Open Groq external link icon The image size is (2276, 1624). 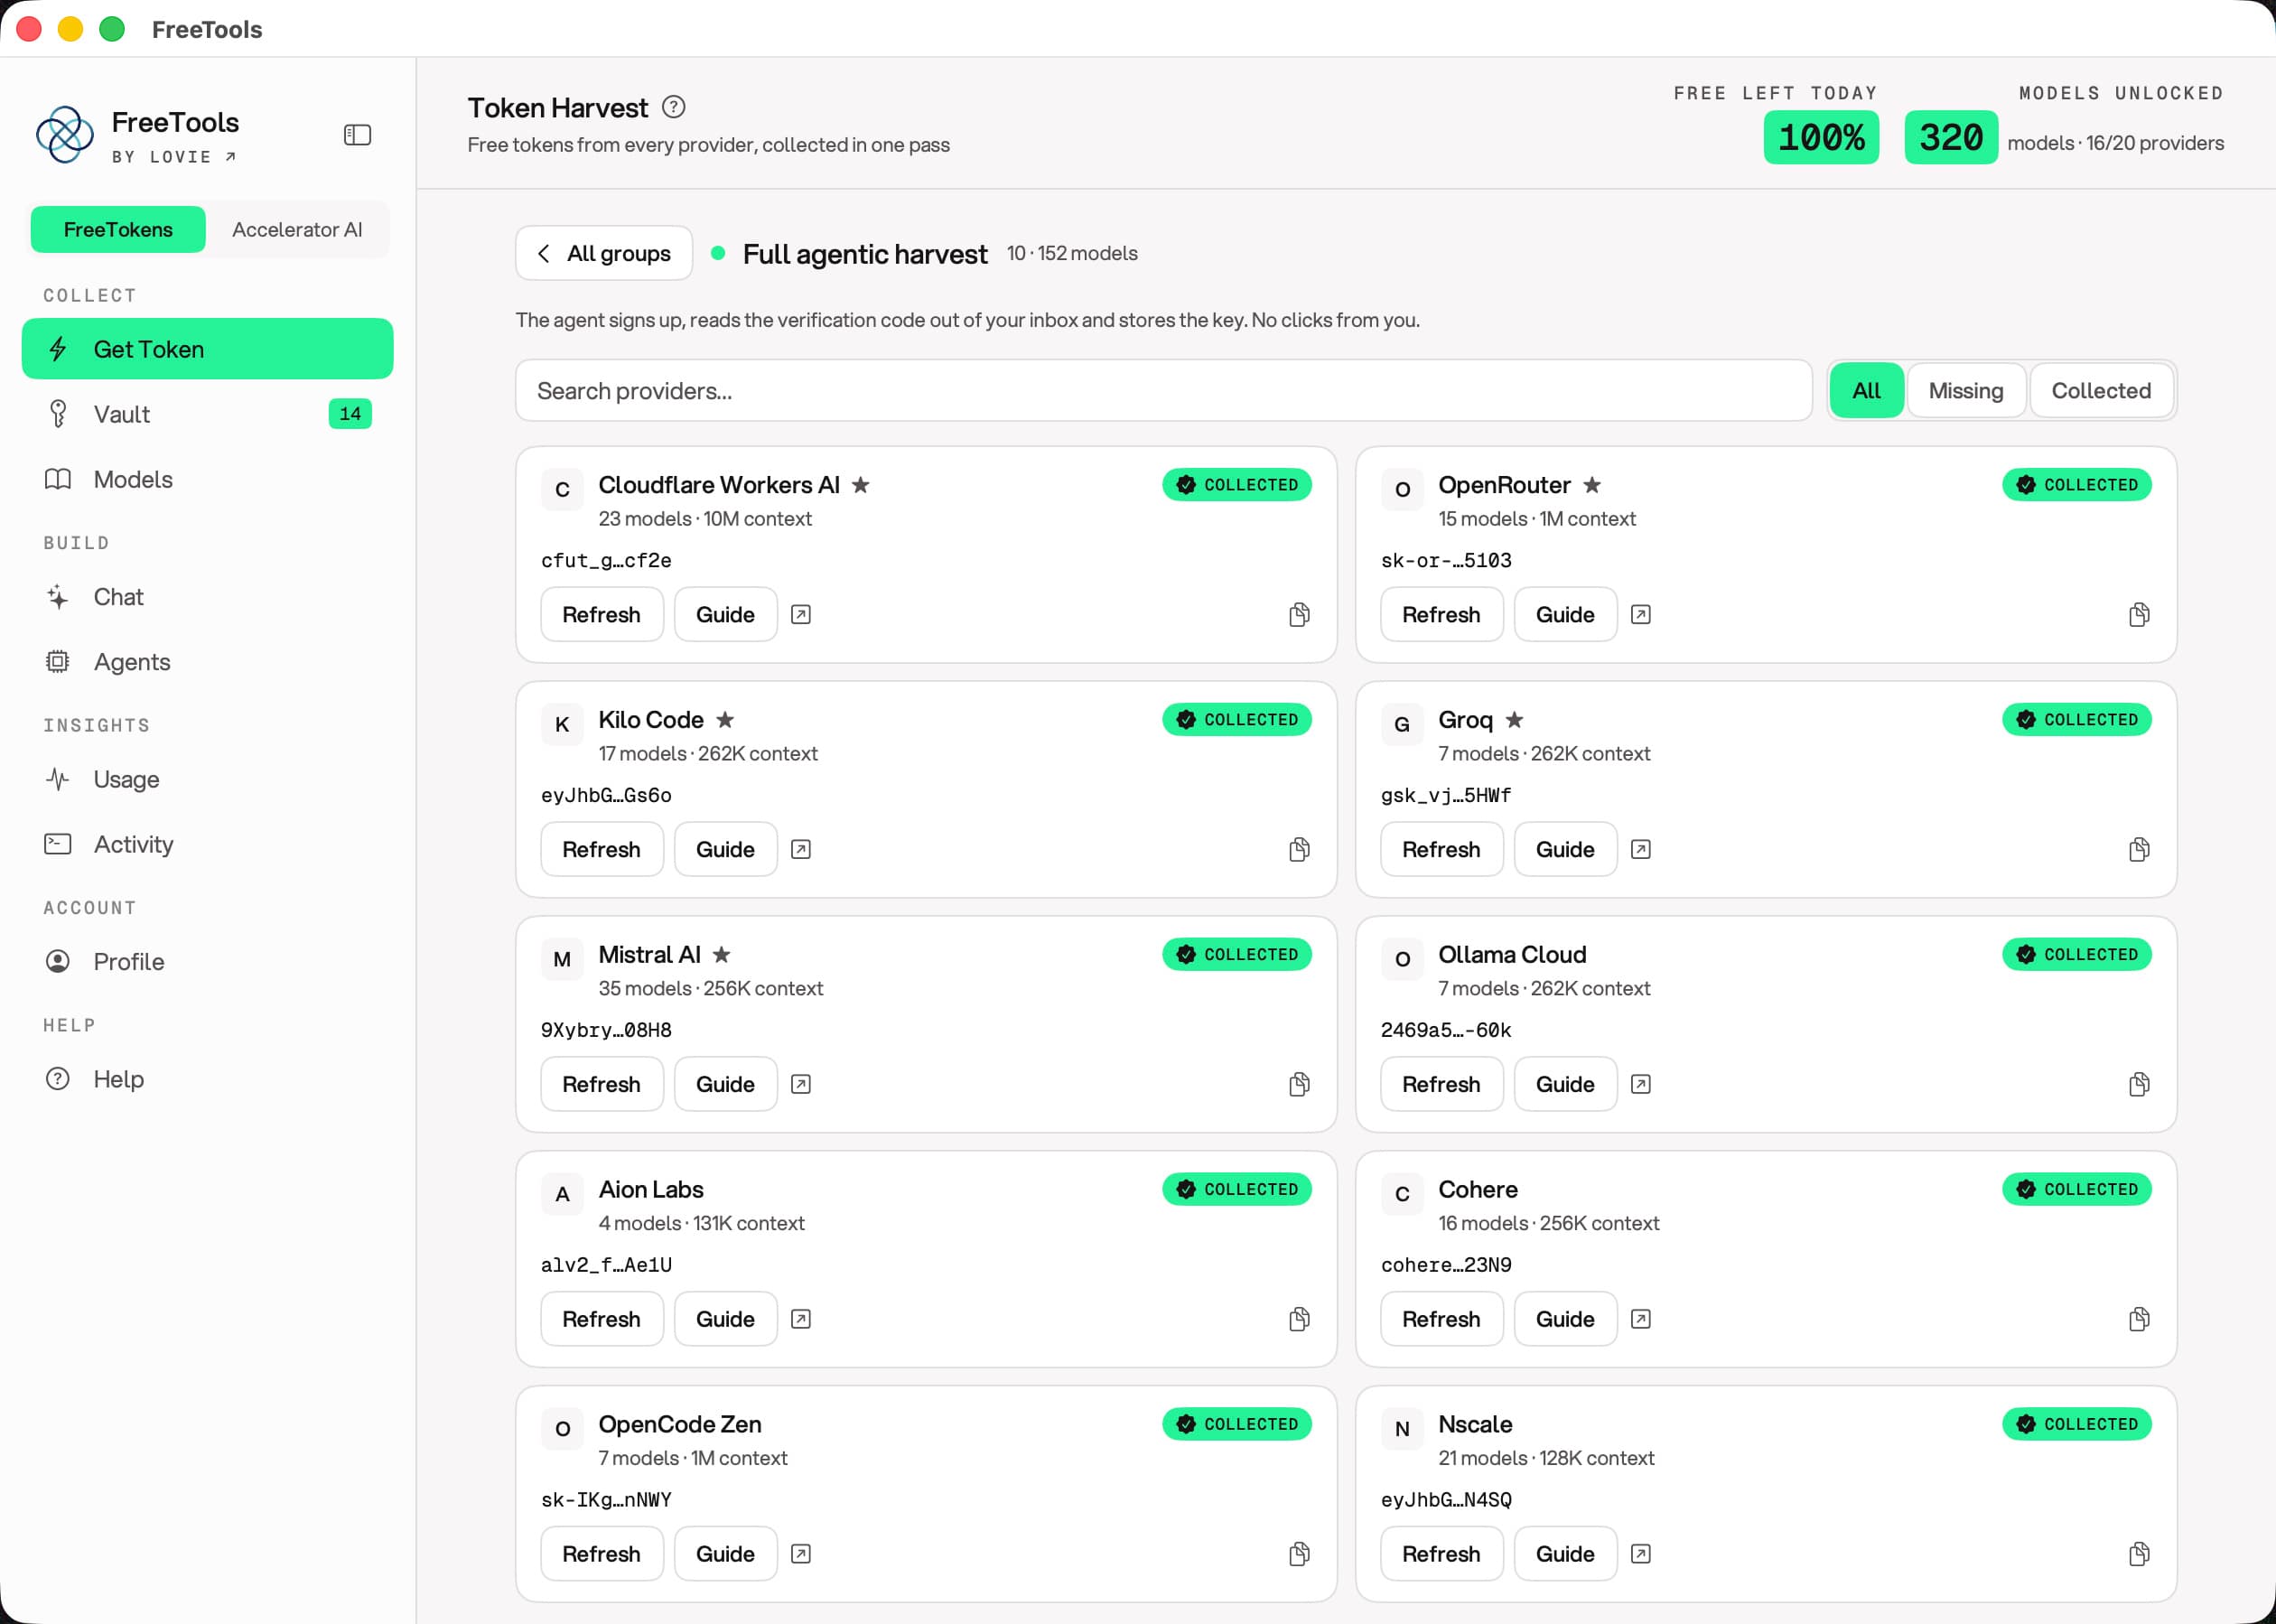point(1641,849)
